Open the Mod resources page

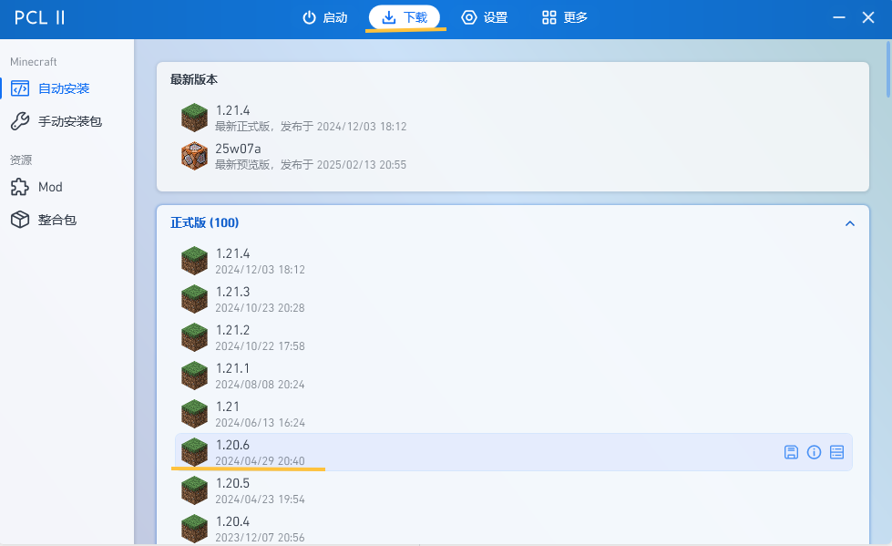67,187
